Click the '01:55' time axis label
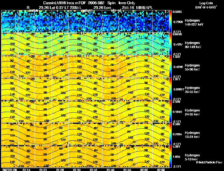This screenshot has width=224, height=171. [x=127, y=170]
